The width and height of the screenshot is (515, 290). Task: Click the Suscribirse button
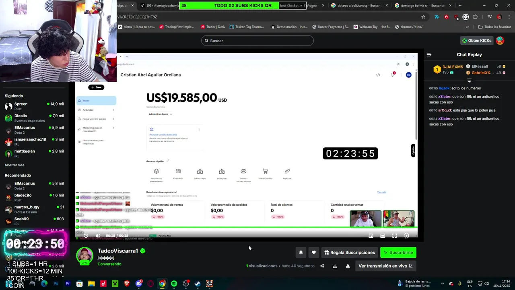[398, 253]
